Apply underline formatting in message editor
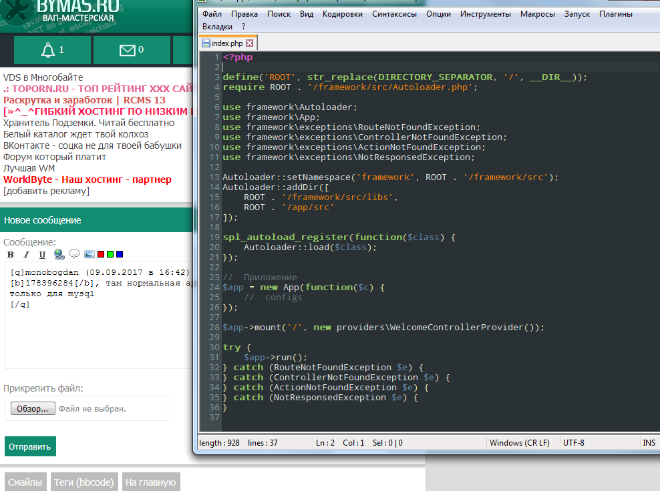 [42, 254]
